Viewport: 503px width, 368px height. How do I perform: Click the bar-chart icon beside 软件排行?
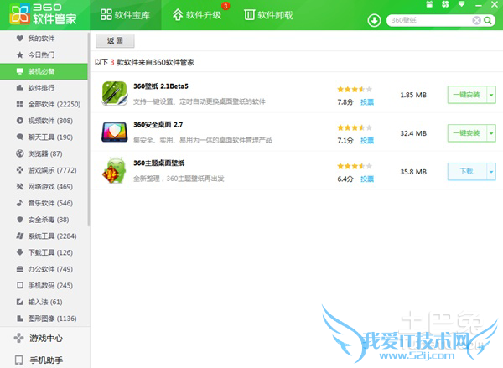[20, 87]
